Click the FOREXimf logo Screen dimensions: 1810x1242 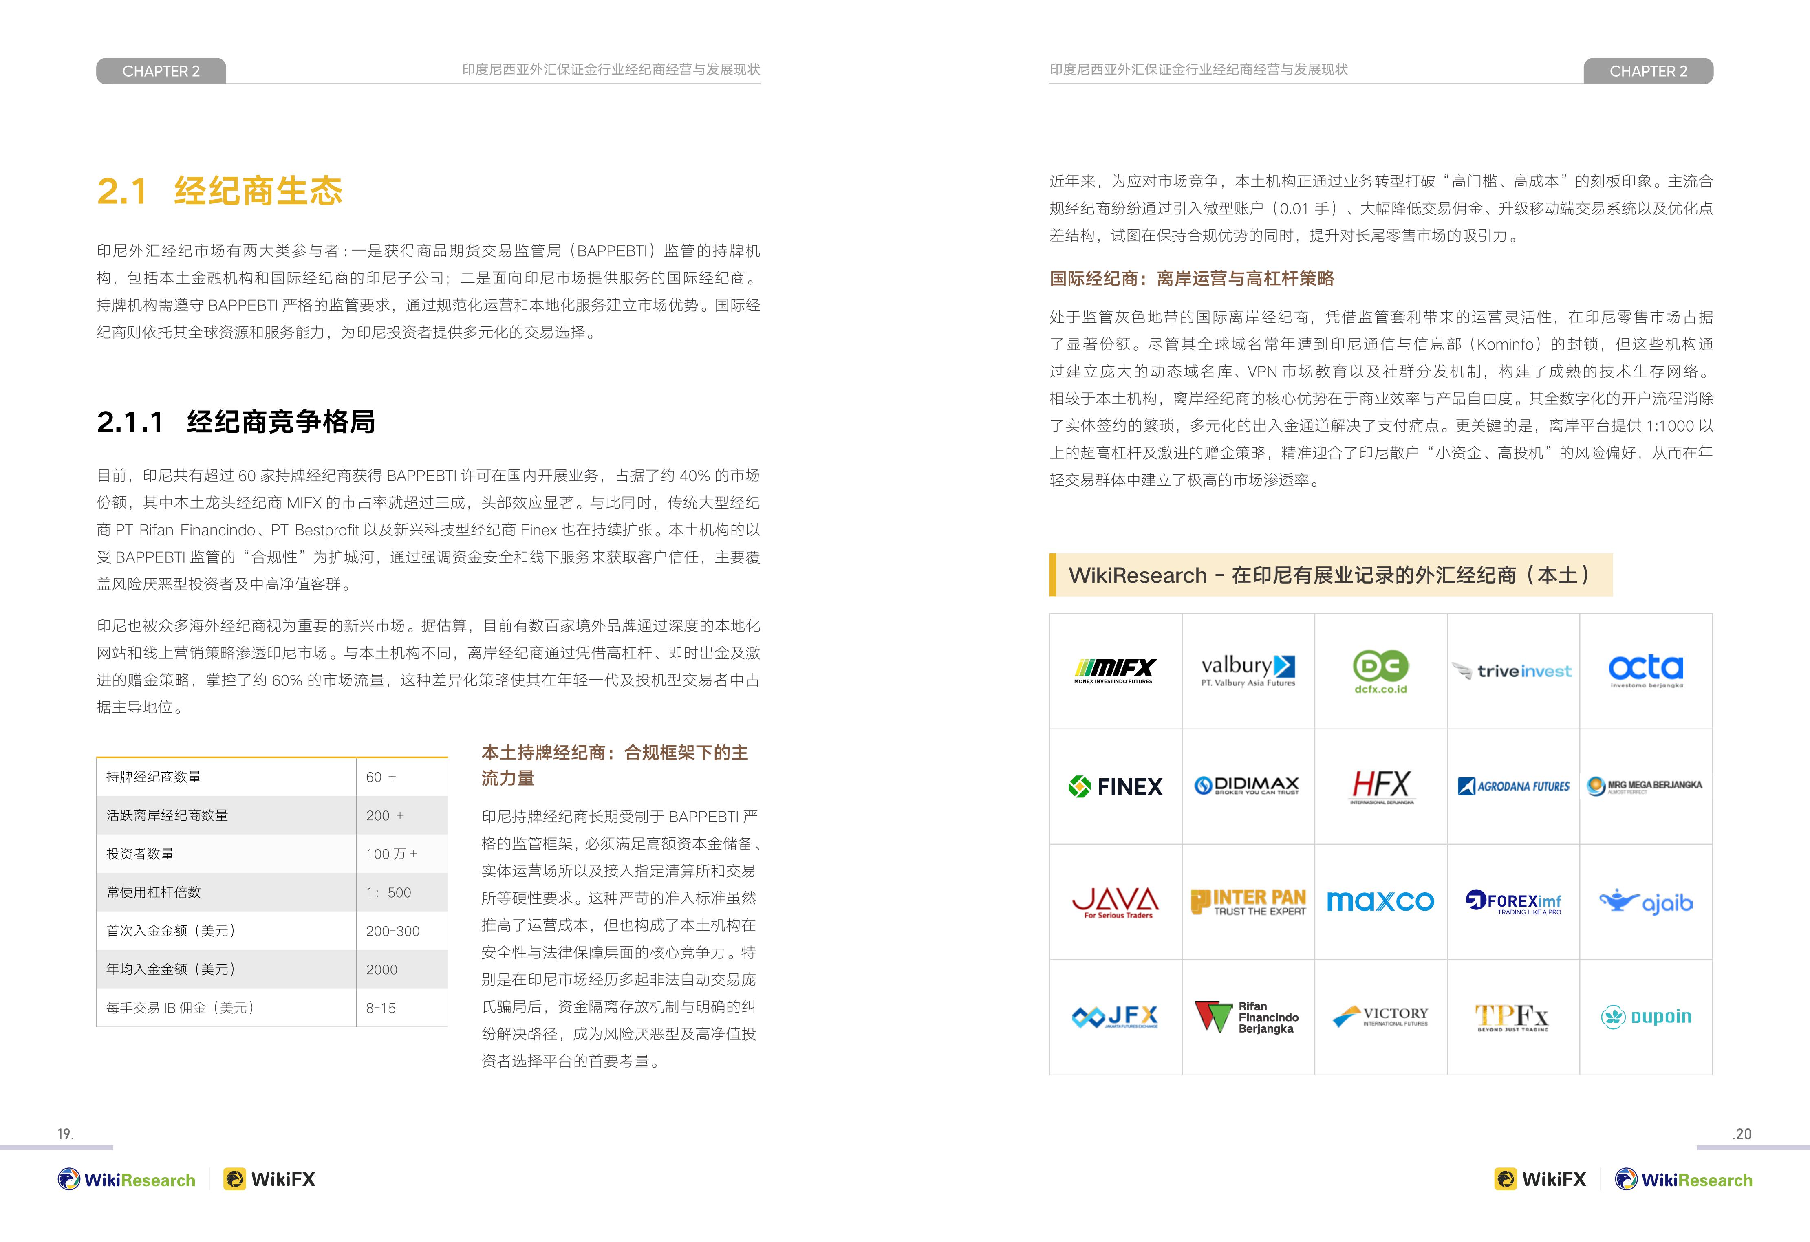(x=1513, y=902)
